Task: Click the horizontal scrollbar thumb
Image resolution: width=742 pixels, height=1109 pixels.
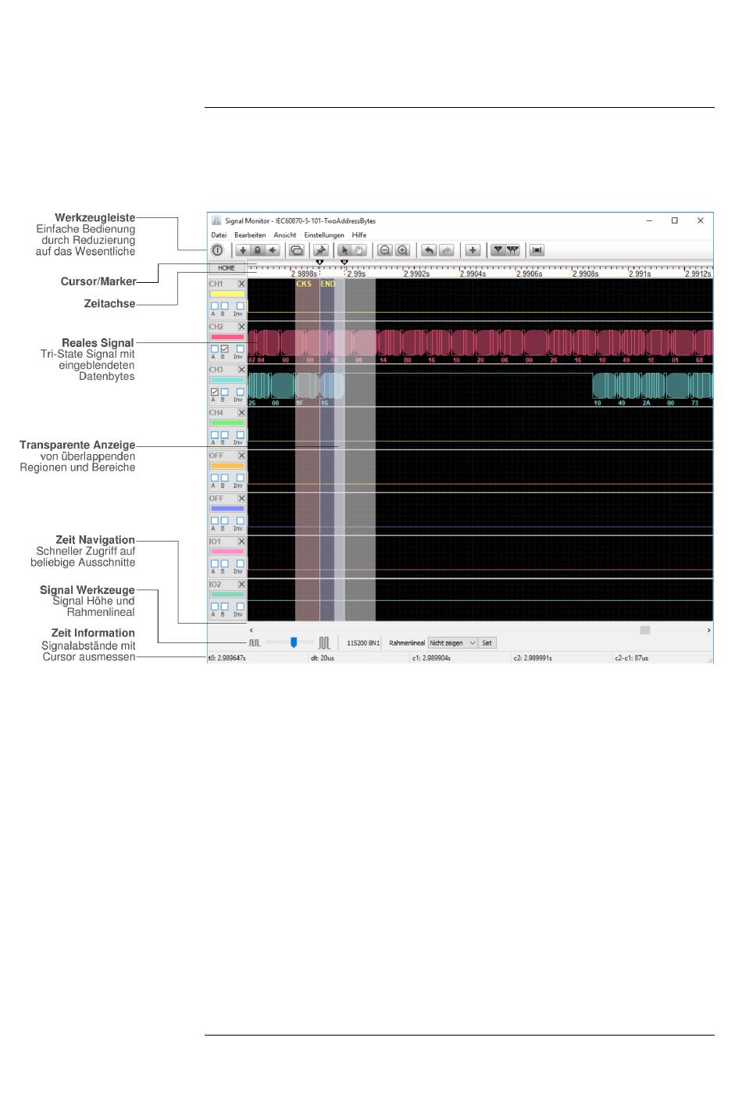Action: point(645,630)
